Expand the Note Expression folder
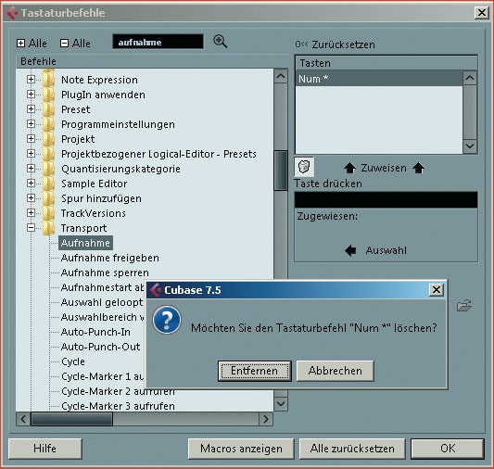The width and height of the screenshot is (494, 469). click(31, 79)
